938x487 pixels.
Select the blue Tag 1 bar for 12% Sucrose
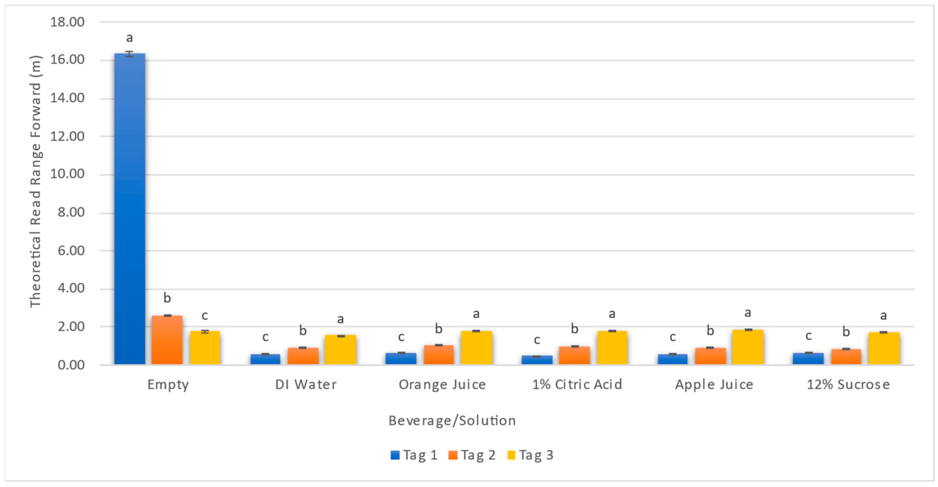coord(808,358)
